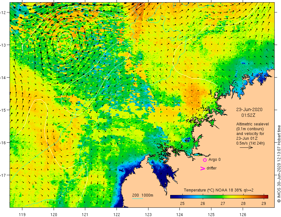Click the '200 1000m' depth legend text
Screen dimensions: 281x217
[143, 195]
